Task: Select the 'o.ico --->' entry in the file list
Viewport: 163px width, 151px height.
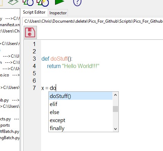Action: point(10,75)
